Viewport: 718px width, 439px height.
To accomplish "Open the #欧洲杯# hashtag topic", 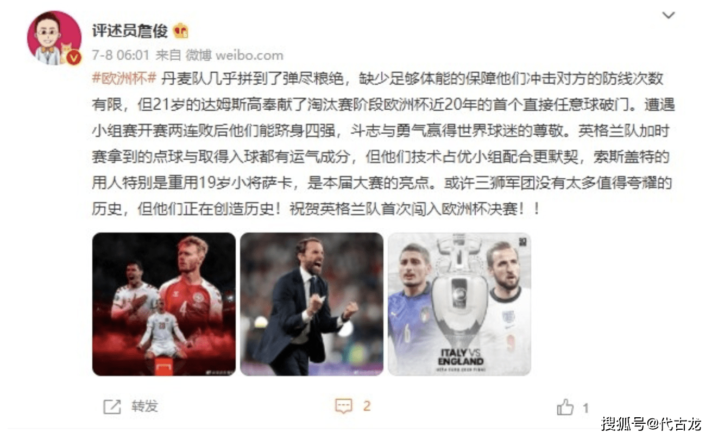I will (x=124, y=79).
